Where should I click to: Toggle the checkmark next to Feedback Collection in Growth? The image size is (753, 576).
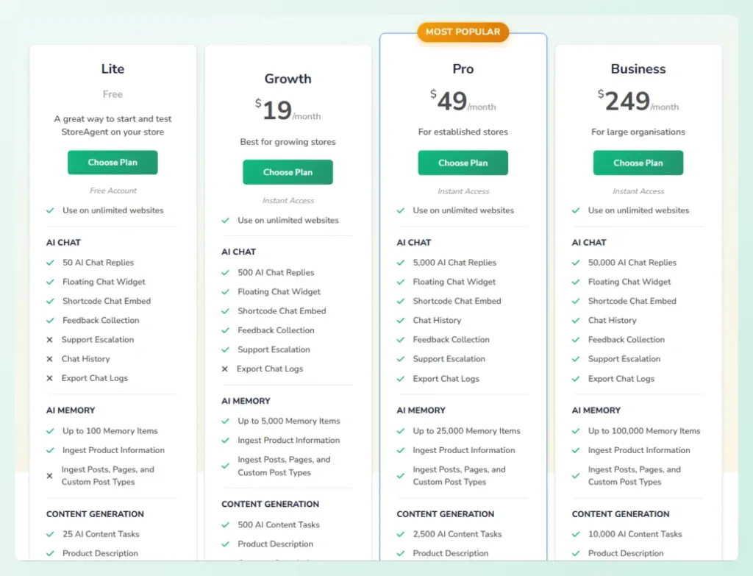coord(224,330)
